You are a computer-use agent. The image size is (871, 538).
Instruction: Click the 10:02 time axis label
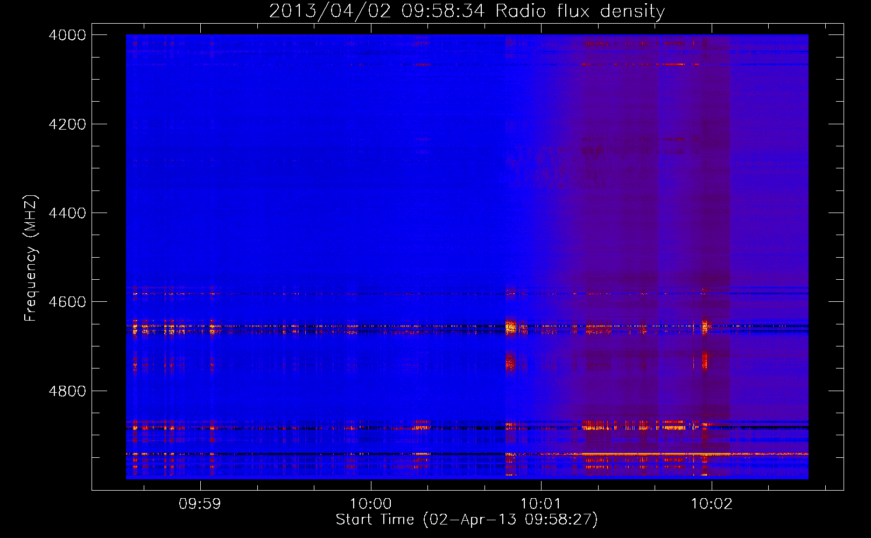[x=712, y=504]
